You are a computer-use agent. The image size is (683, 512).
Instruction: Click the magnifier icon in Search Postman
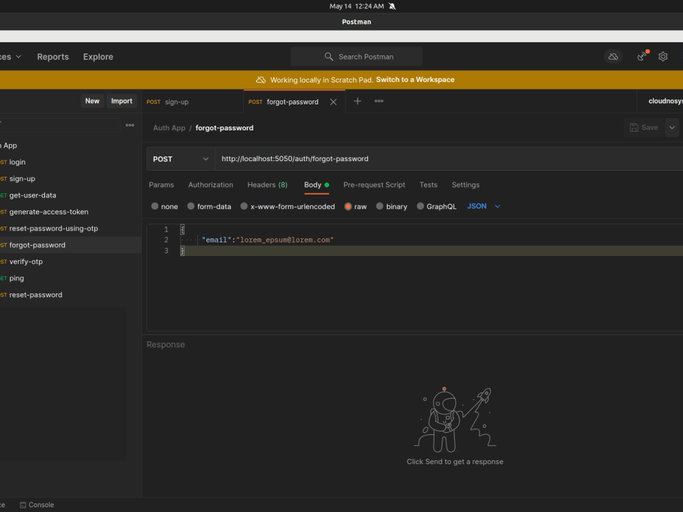329,57
